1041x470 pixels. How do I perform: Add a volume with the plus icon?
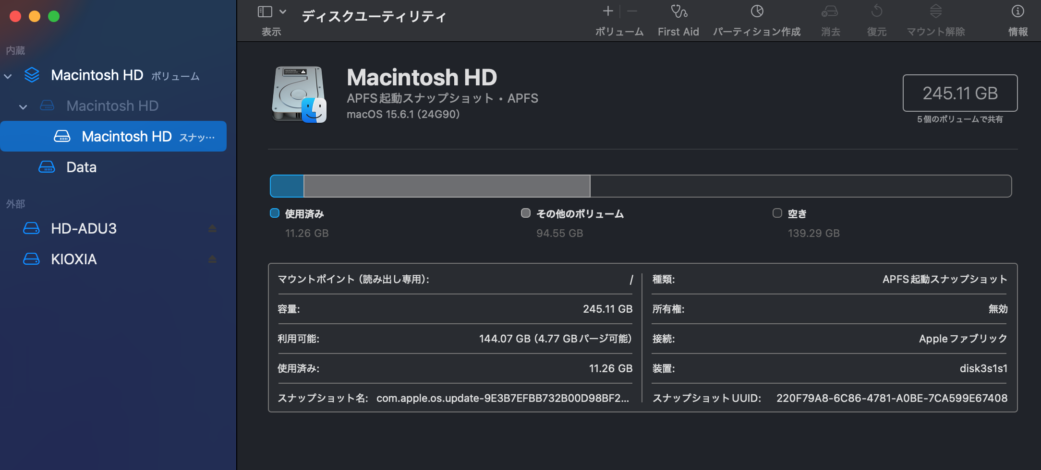tap(608, 11)
